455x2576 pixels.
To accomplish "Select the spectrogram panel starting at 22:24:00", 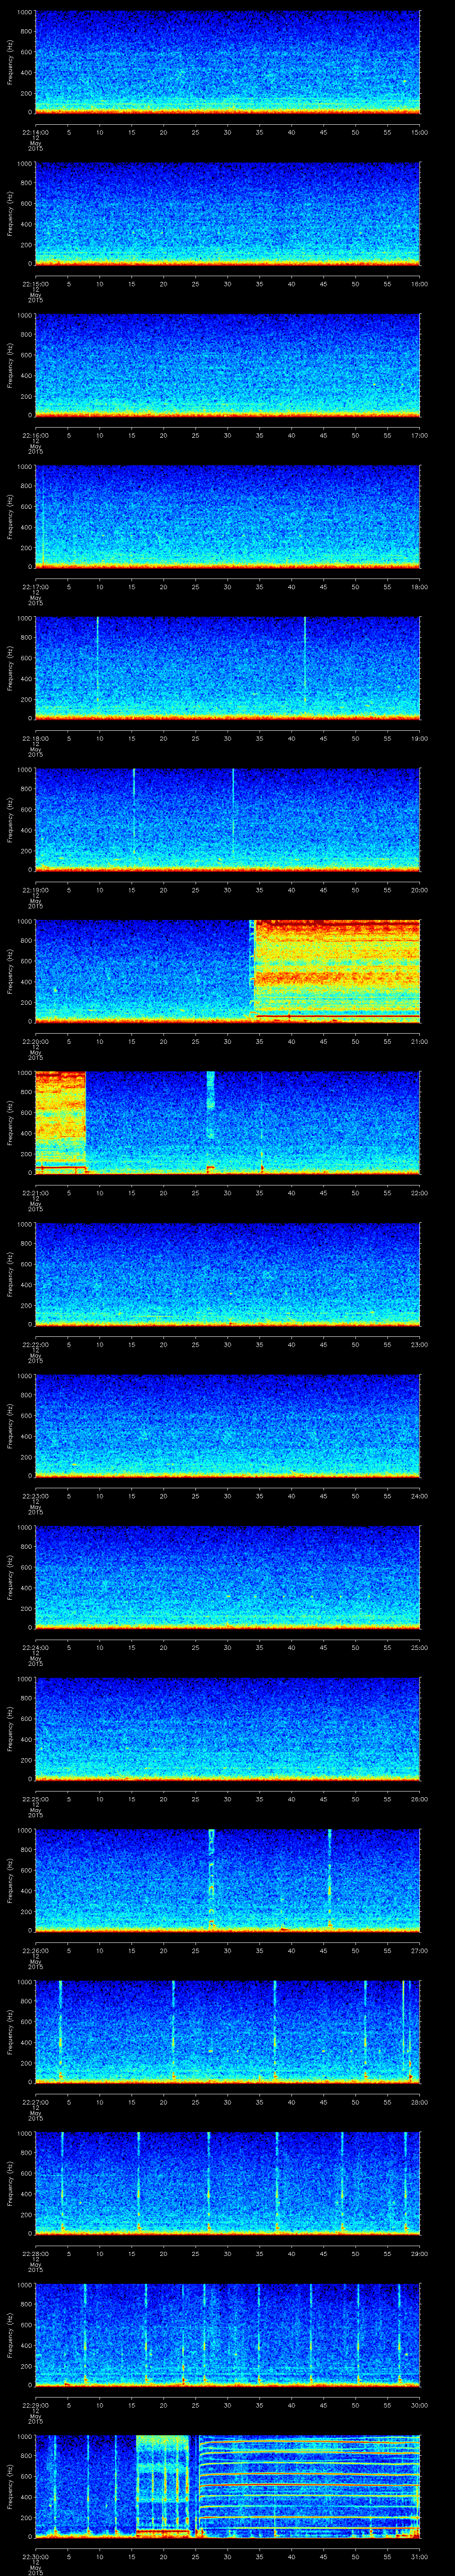I will (227, 1577).
